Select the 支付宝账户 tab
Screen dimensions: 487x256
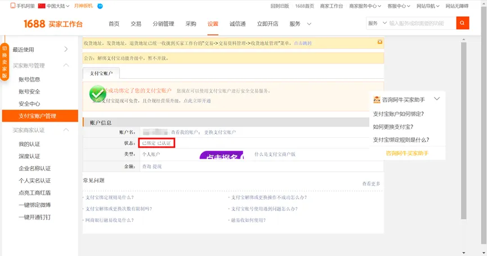[x=101, y=73]
